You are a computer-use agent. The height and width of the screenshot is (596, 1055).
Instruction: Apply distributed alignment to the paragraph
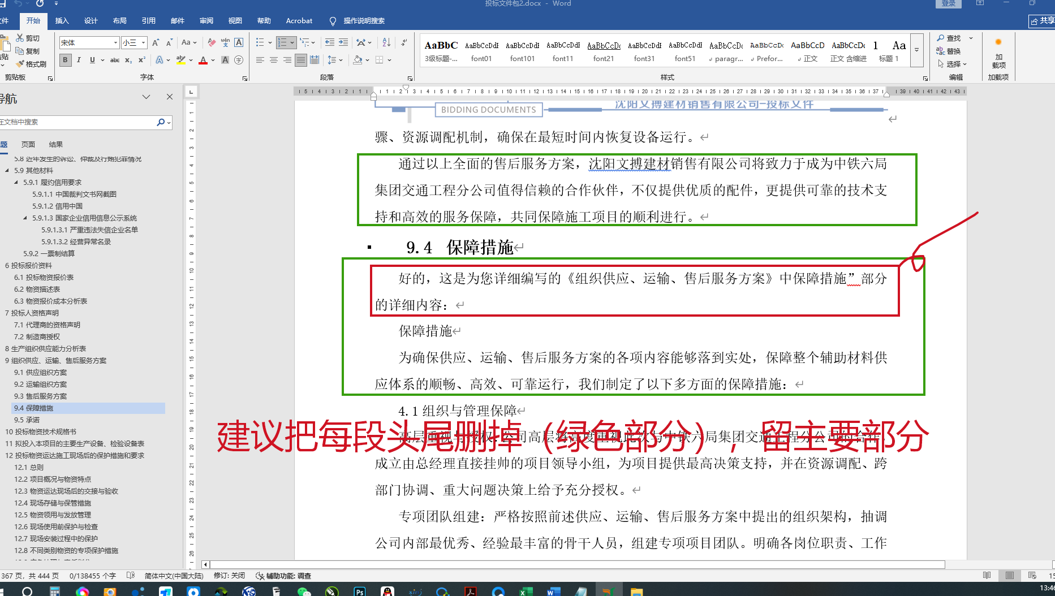(315, 60)
